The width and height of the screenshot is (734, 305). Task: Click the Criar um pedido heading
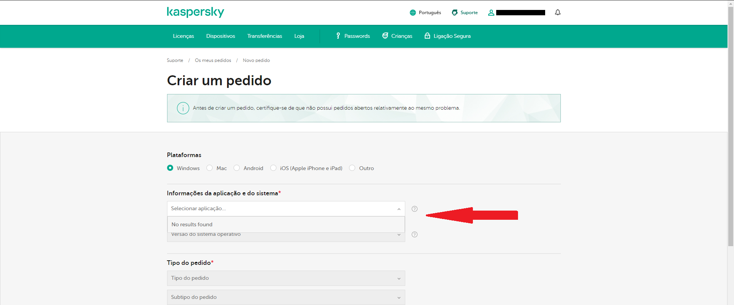[219, 81]
